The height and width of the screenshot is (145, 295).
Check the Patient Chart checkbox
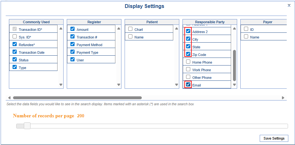tap(130, 29)
